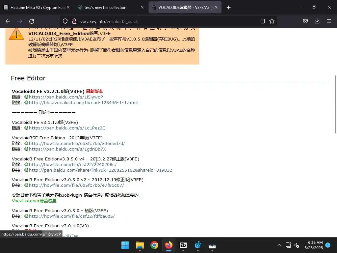This screenshot has height=253, width=337.
Task: Open a new tab with plus button
Action: (x=228, y=8)
